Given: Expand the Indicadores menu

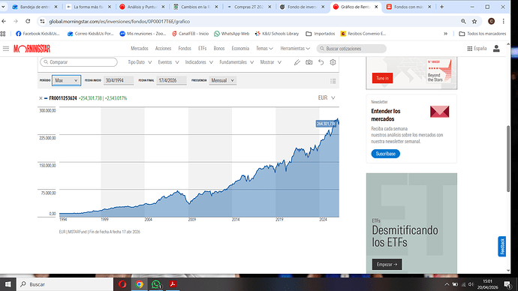Looking at the screenshot, I should tap(199, 62).
